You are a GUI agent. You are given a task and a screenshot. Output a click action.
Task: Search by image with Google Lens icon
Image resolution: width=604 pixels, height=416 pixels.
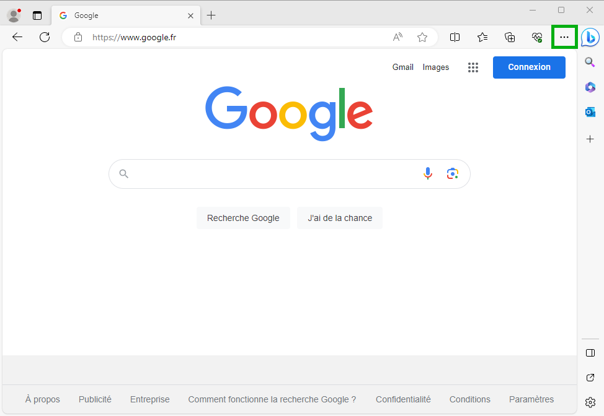[x=453, y=174]
